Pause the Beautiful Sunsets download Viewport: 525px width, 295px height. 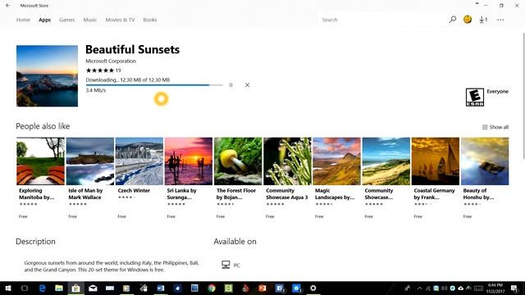[231, 85]
